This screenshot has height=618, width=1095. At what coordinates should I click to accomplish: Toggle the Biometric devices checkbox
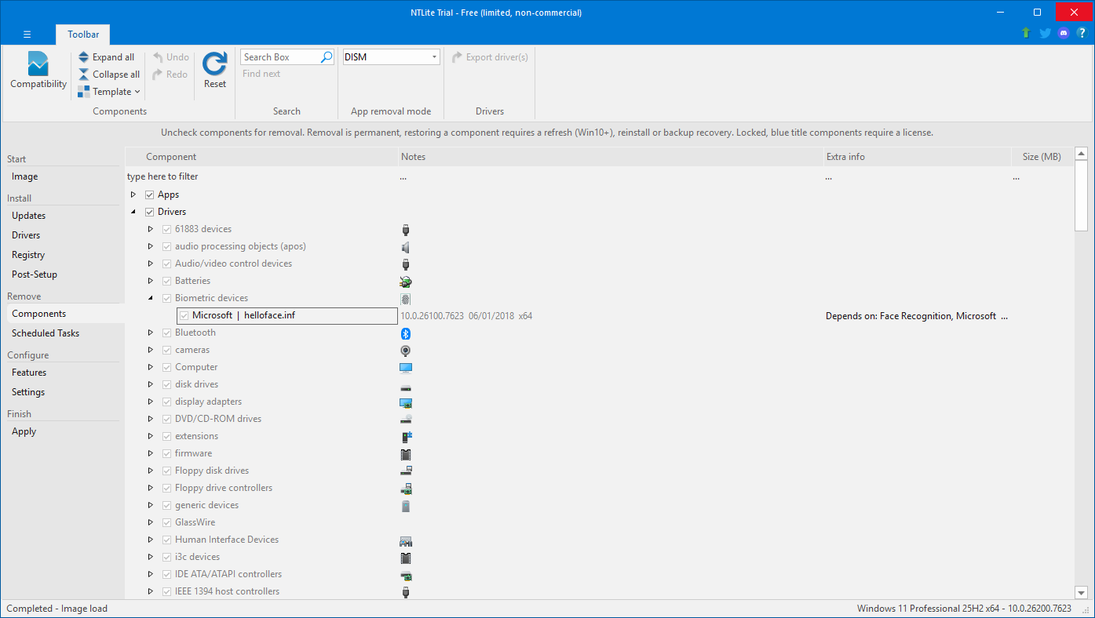coord(166,298)
